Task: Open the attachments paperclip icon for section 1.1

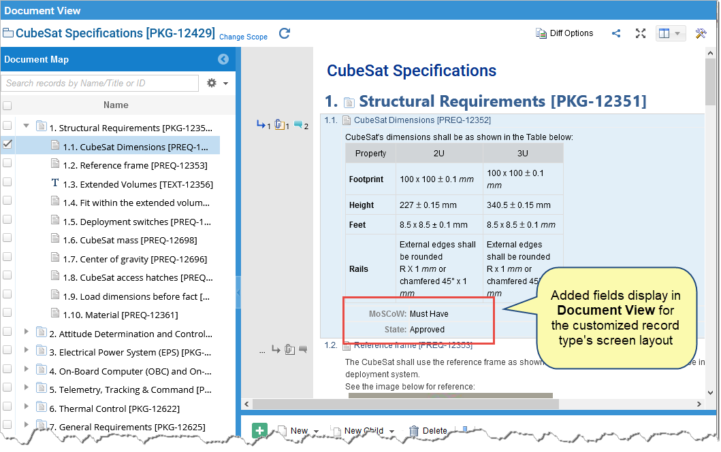Action: (280, 124)
